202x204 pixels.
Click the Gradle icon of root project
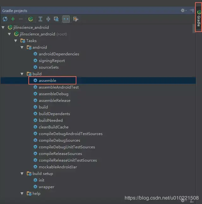click(x=16, y=34)
